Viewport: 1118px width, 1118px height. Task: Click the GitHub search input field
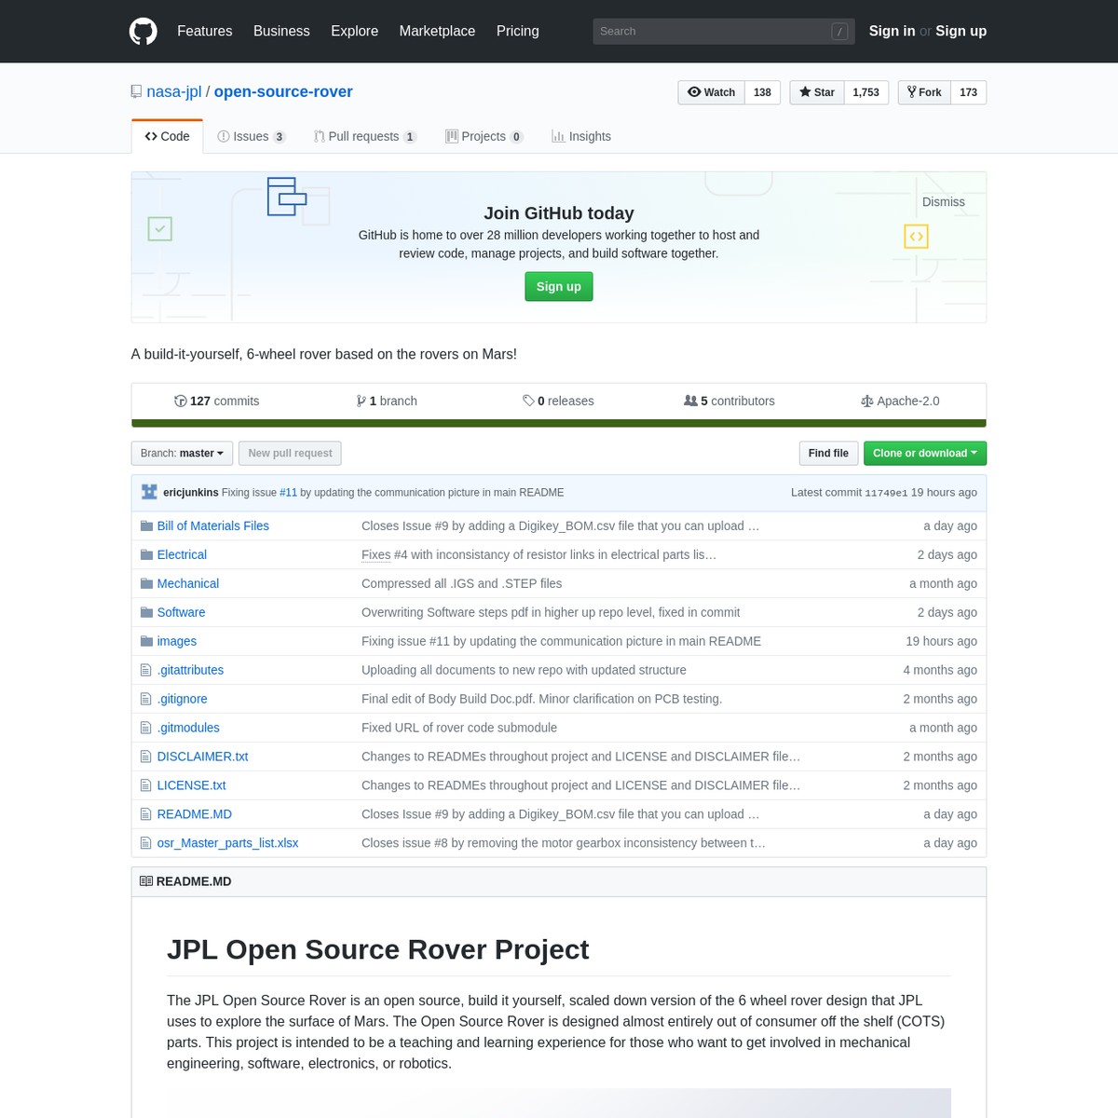click(x=723, y=32)
